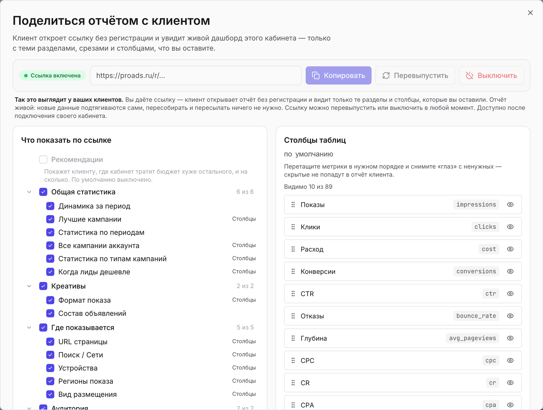
Task: Uncheck Динамика за период
Action: [50, 206]
